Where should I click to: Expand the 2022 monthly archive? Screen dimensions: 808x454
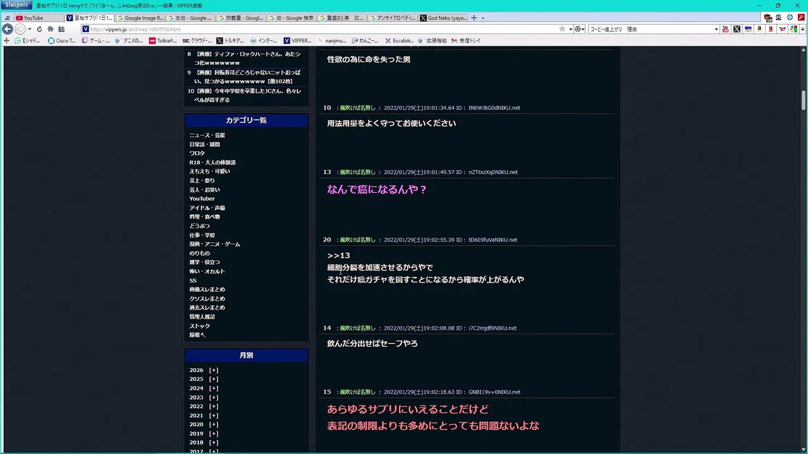coord(214,406)
